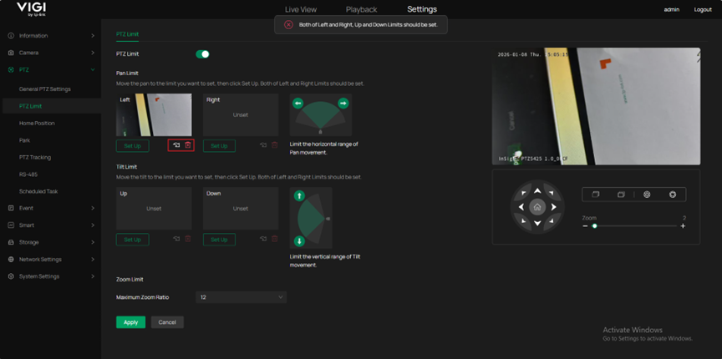Collapse the PTZ sidebar section

[x=50, y=70]
